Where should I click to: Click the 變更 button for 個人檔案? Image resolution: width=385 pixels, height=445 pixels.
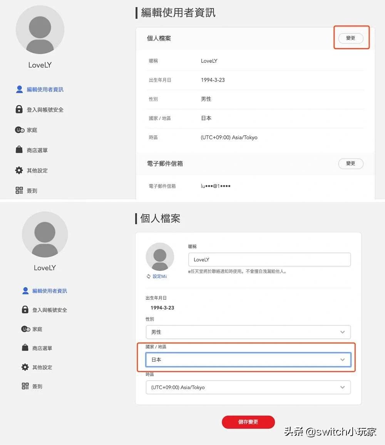(x=351, y=38)
